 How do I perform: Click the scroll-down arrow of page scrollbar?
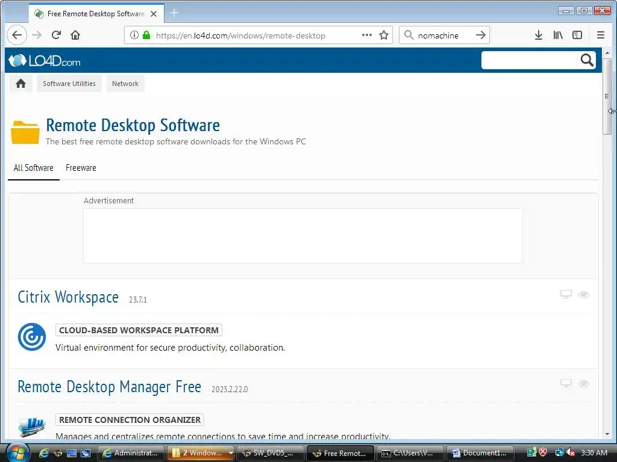pos(607,434)
